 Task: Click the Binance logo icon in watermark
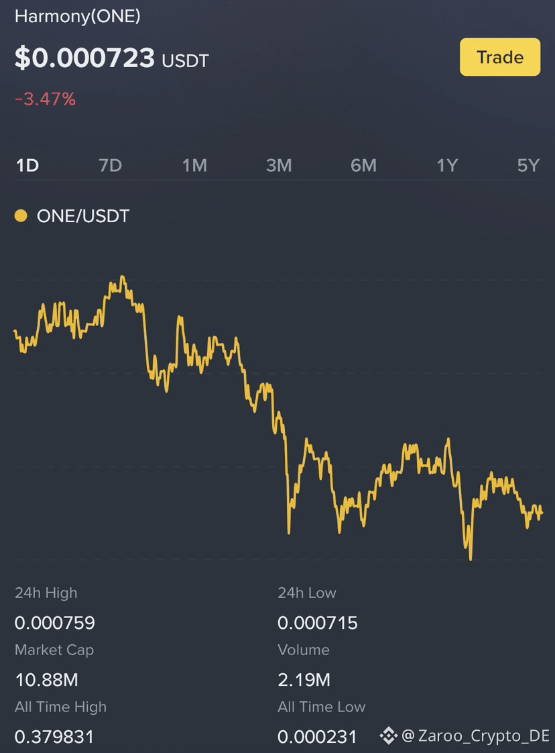(x=389, y=736)
